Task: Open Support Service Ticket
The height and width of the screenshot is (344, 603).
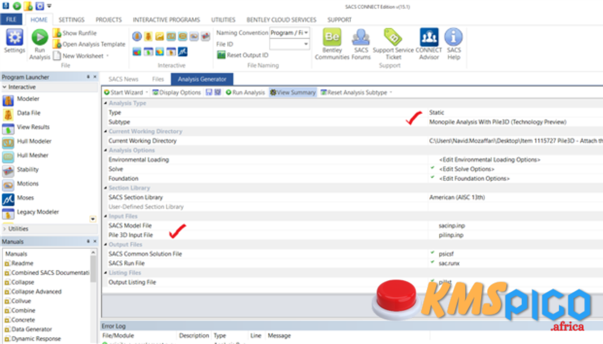Action: click(393, 45)
